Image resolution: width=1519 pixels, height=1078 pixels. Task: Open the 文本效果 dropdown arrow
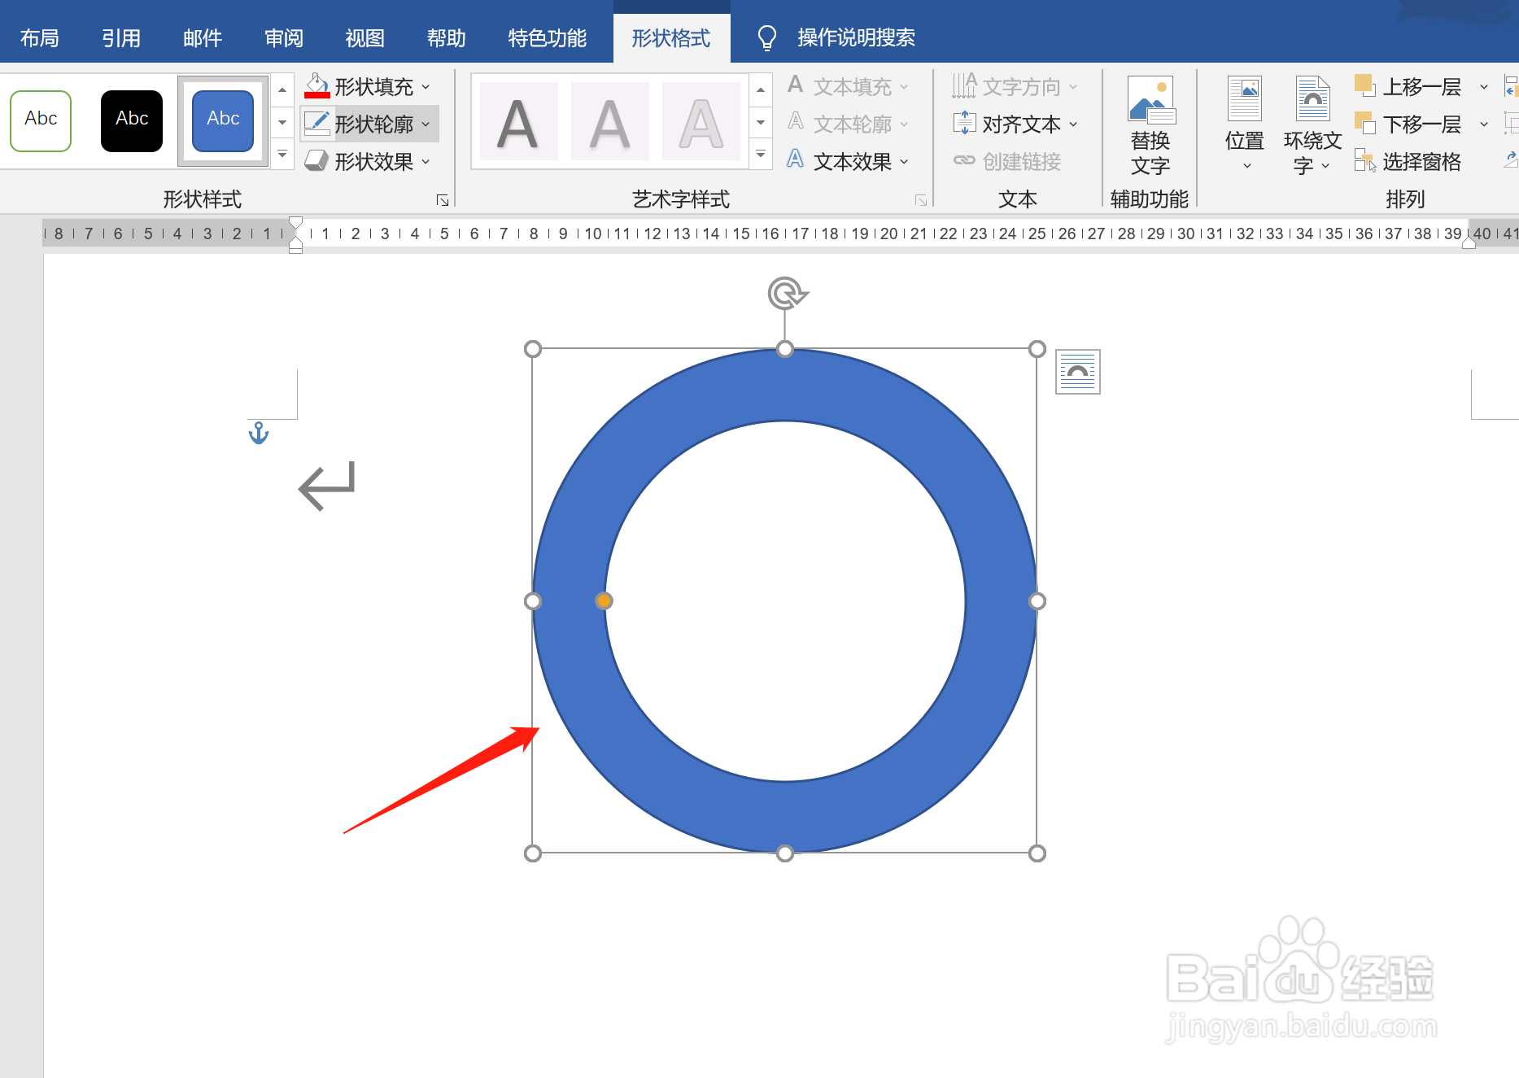coord(904,161)
